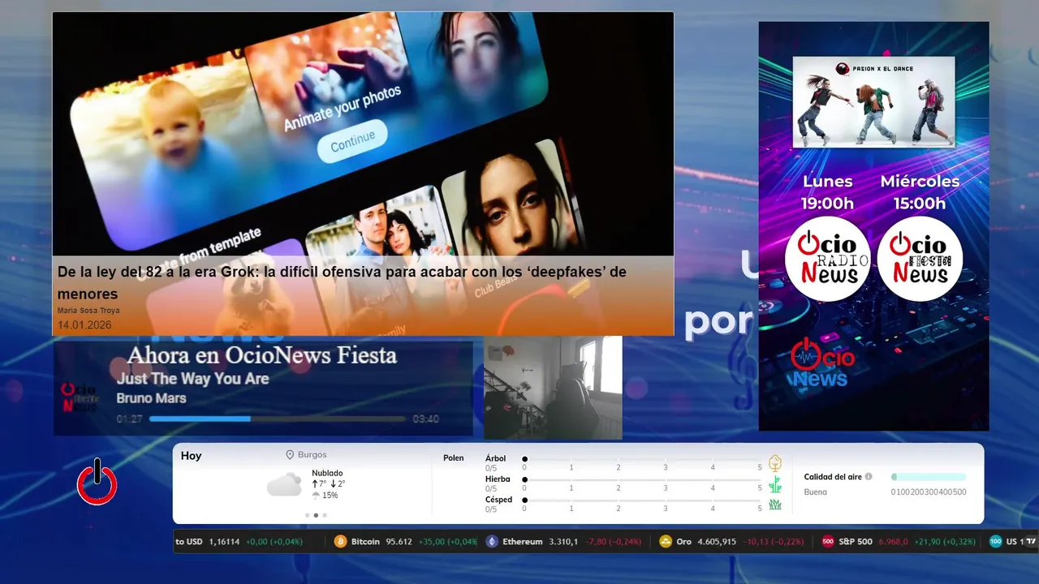Click the elapsed time 01:27
Image resolution: width=1039 pixels, height=584 pixels.
(x=129, y=419)
